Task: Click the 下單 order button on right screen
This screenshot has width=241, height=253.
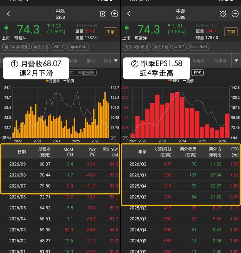Action: (x=231, y=32)
